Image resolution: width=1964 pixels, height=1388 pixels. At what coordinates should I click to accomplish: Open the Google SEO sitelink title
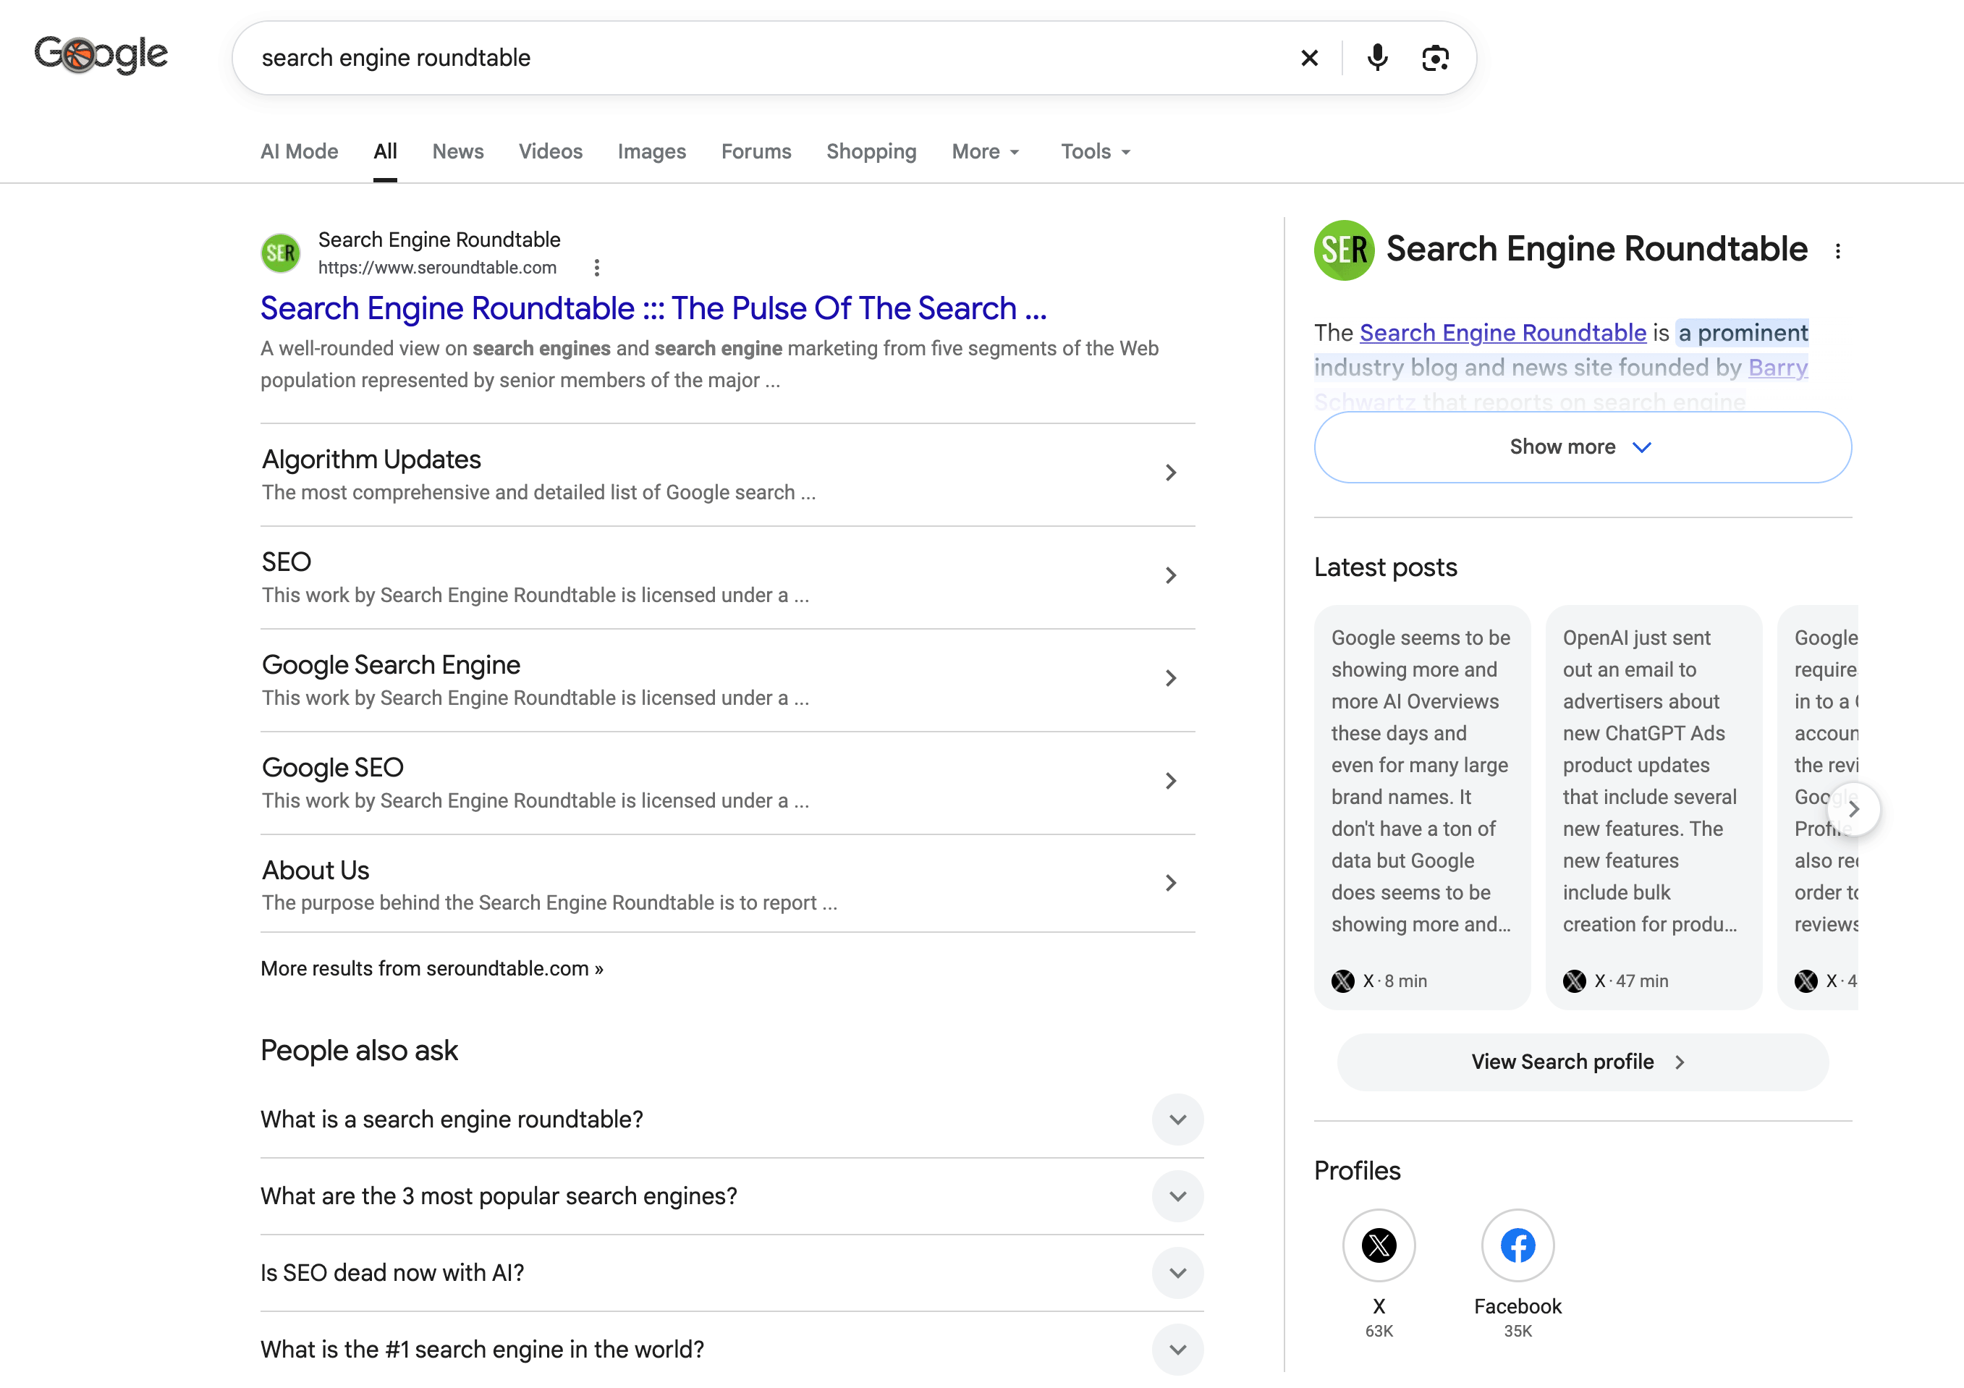(333, 767)
